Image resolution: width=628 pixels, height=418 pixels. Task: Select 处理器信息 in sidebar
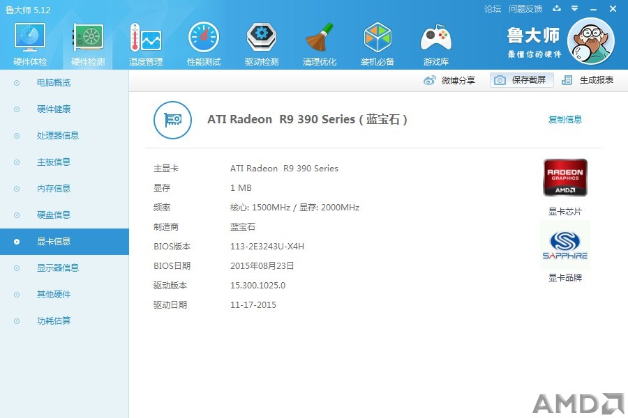[64, 136]
